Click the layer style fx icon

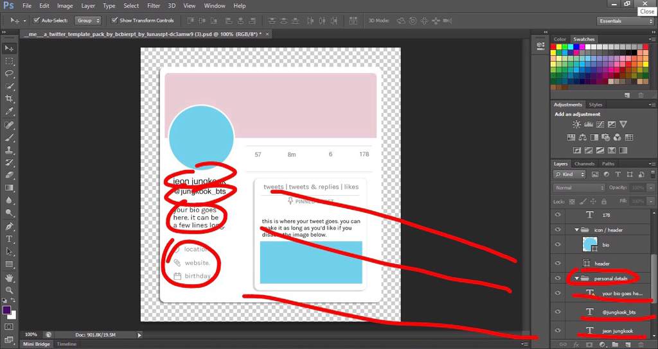pyautogui.click(x=576, y=344)
